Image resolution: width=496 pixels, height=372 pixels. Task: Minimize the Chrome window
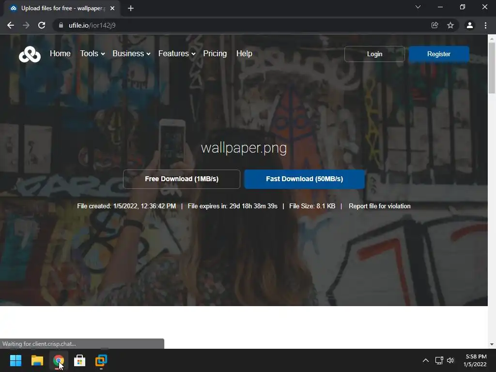click(x=440, y=7)
